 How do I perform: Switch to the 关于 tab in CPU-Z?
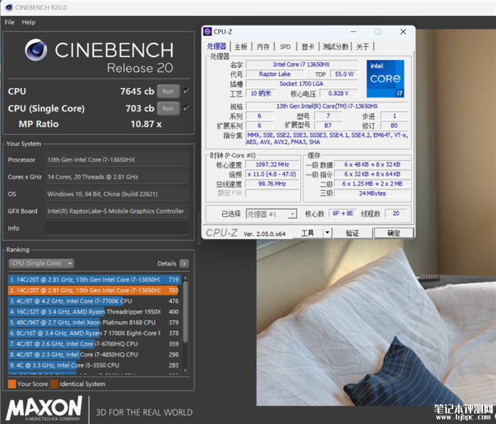point(363,47)
